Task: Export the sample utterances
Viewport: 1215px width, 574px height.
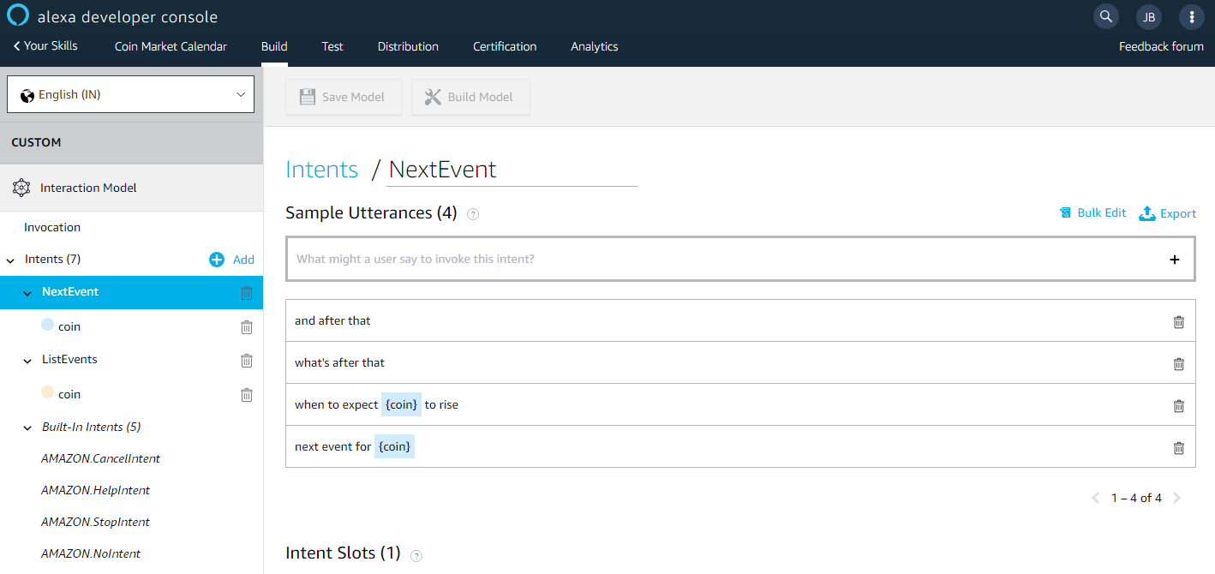Action: [x=1167, y=213]
